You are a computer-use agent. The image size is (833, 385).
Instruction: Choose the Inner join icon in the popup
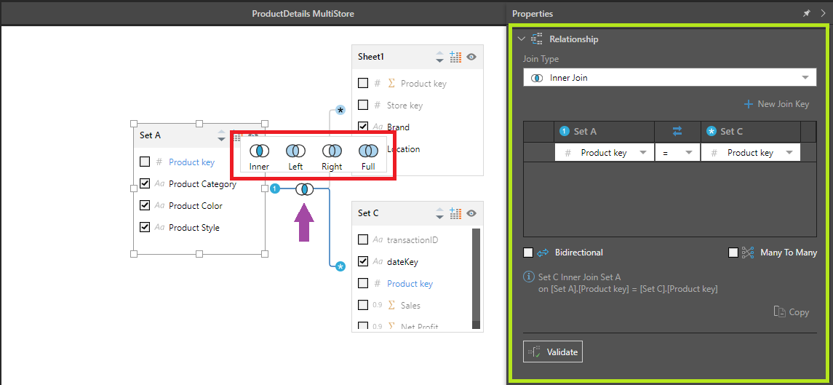(259, 151)
